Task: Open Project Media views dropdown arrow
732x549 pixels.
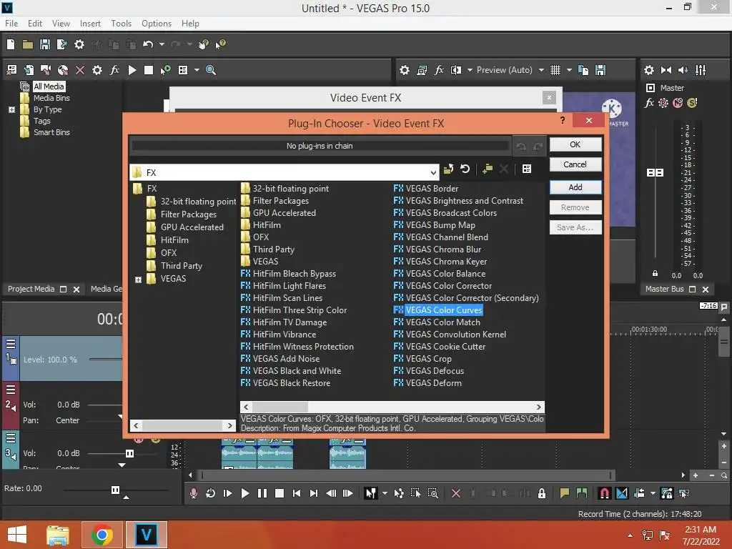Action: pos(197,70)
